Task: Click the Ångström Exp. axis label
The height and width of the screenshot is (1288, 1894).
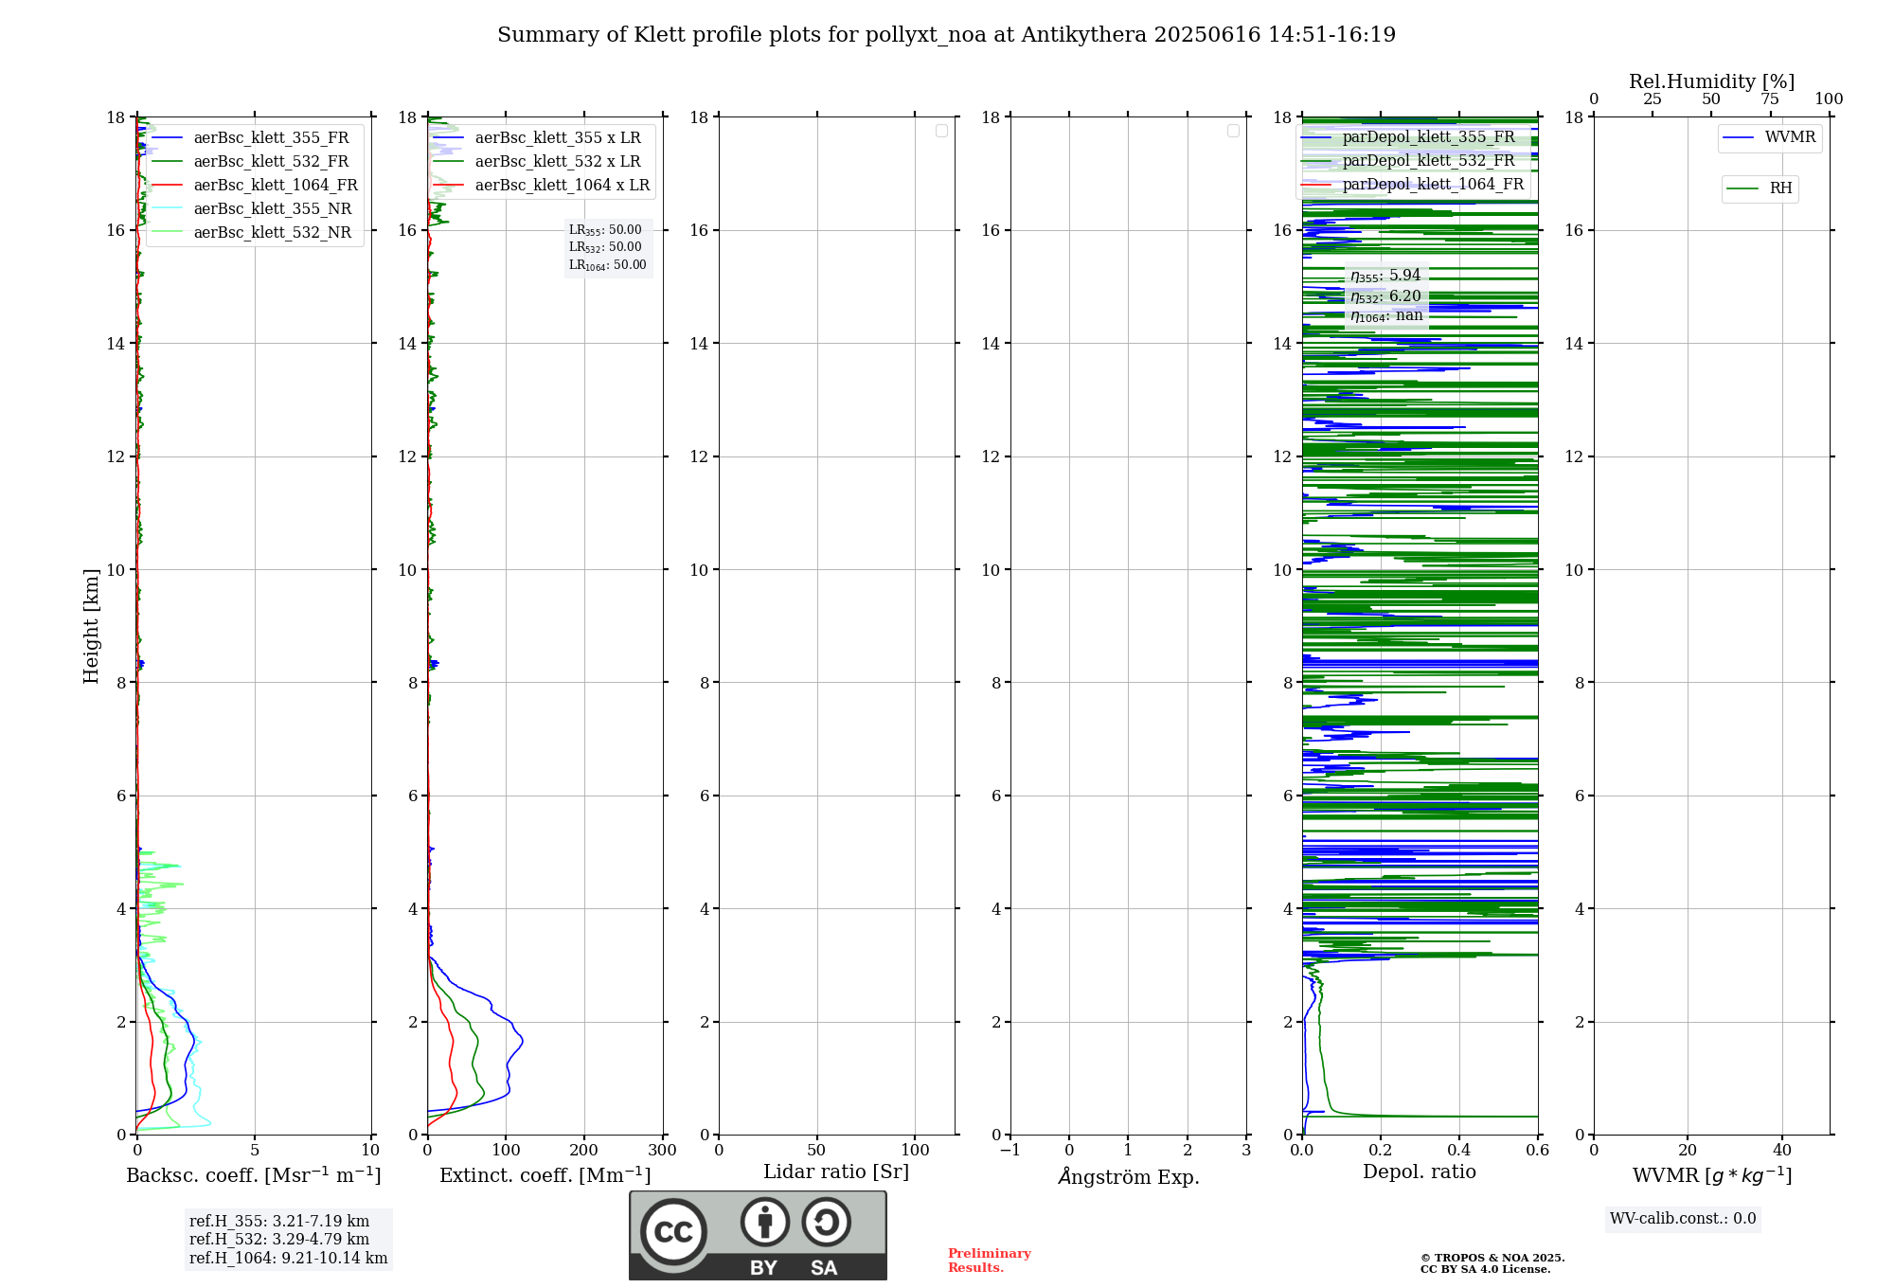Action: pyautogui.click(x=1129, y=1176)
